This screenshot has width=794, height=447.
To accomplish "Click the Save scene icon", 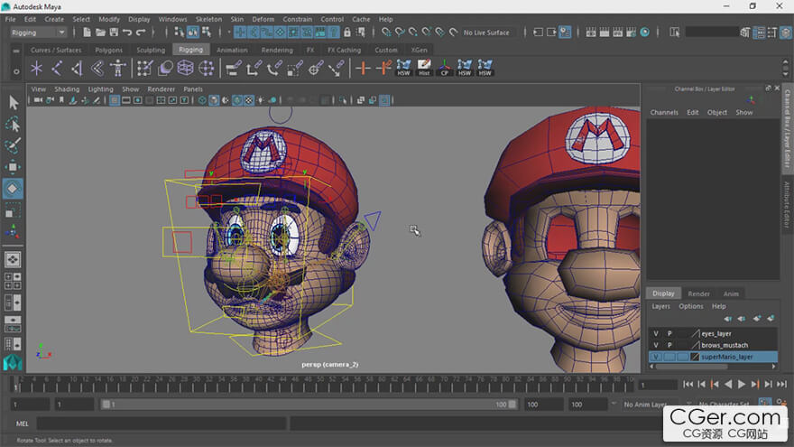I will 113,33.
